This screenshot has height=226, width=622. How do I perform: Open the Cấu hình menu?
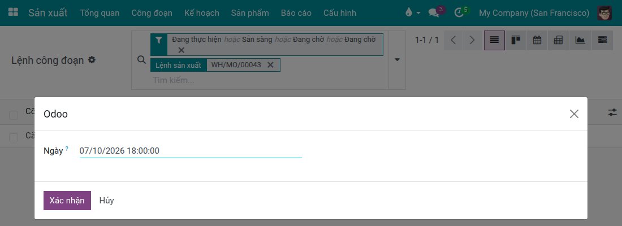coord(340,12)
